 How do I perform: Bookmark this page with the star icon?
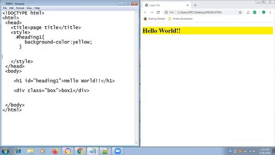pyautogui.click(x=240, y=12)
